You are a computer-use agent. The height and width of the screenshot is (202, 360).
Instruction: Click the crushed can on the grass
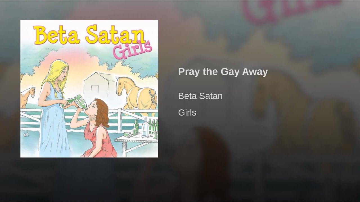(x=26, y=135)
